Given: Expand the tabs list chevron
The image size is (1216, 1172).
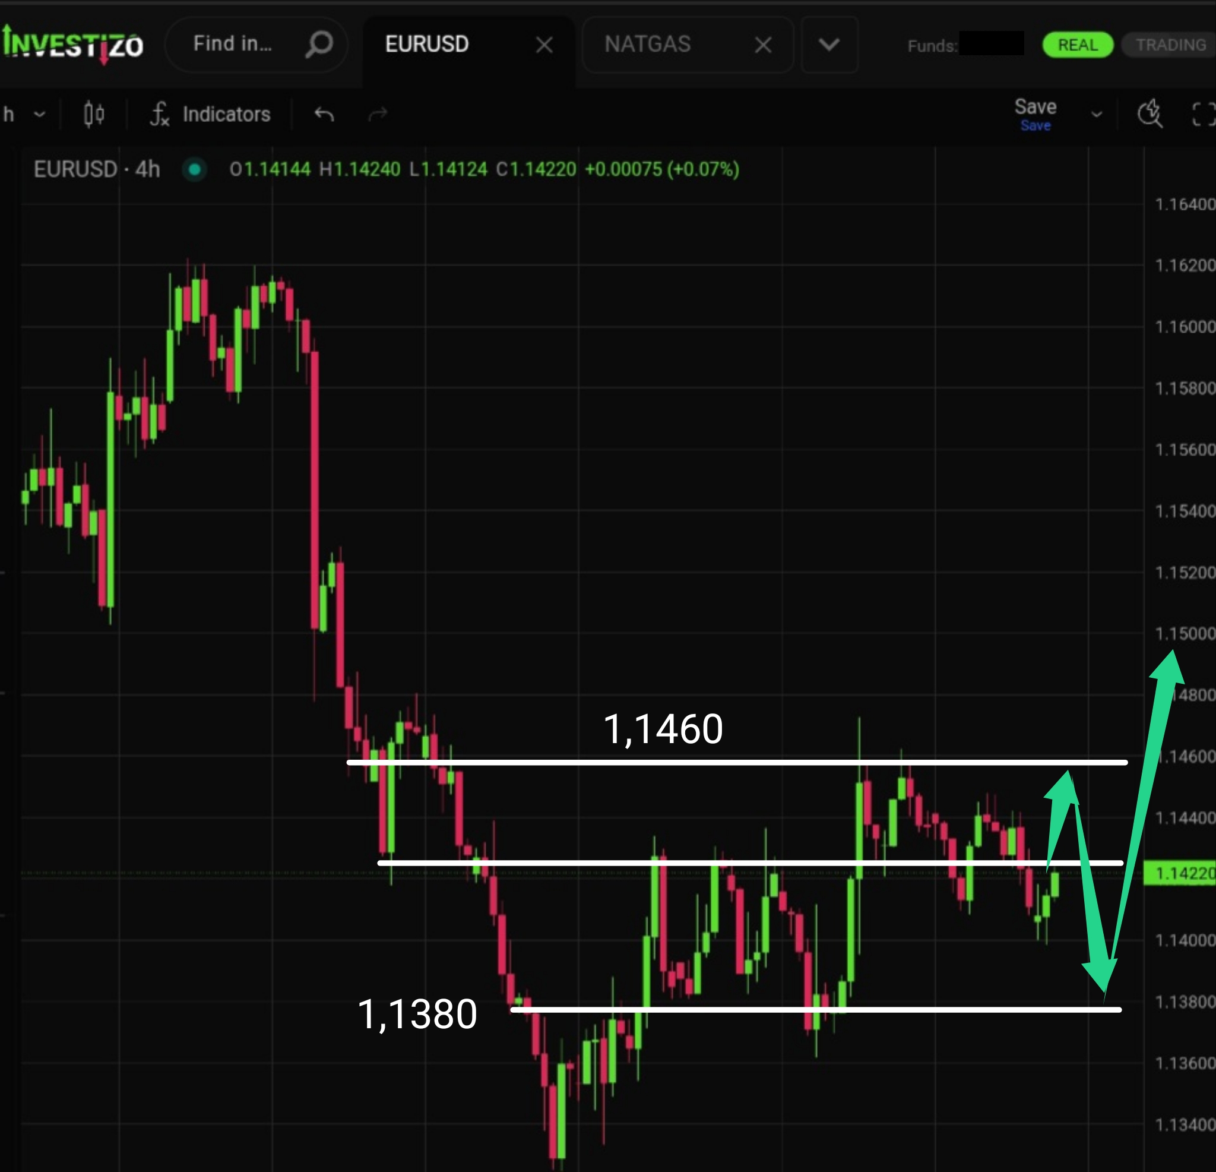Looking at the screenshot, I should pos(829,45).
